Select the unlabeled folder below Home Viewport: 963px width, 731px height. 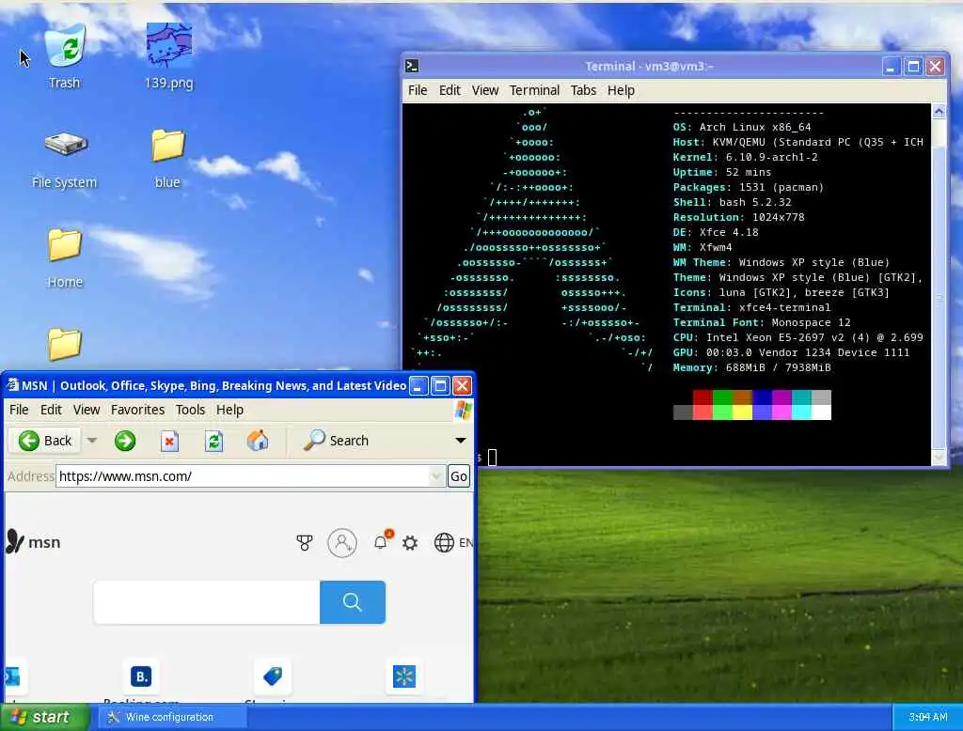[65, 344]
